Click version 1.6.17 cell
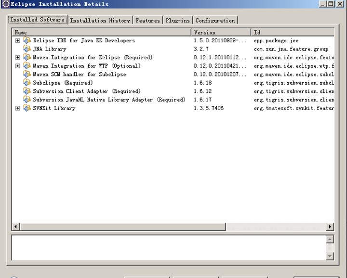347x278 pixels. point(202,100)
